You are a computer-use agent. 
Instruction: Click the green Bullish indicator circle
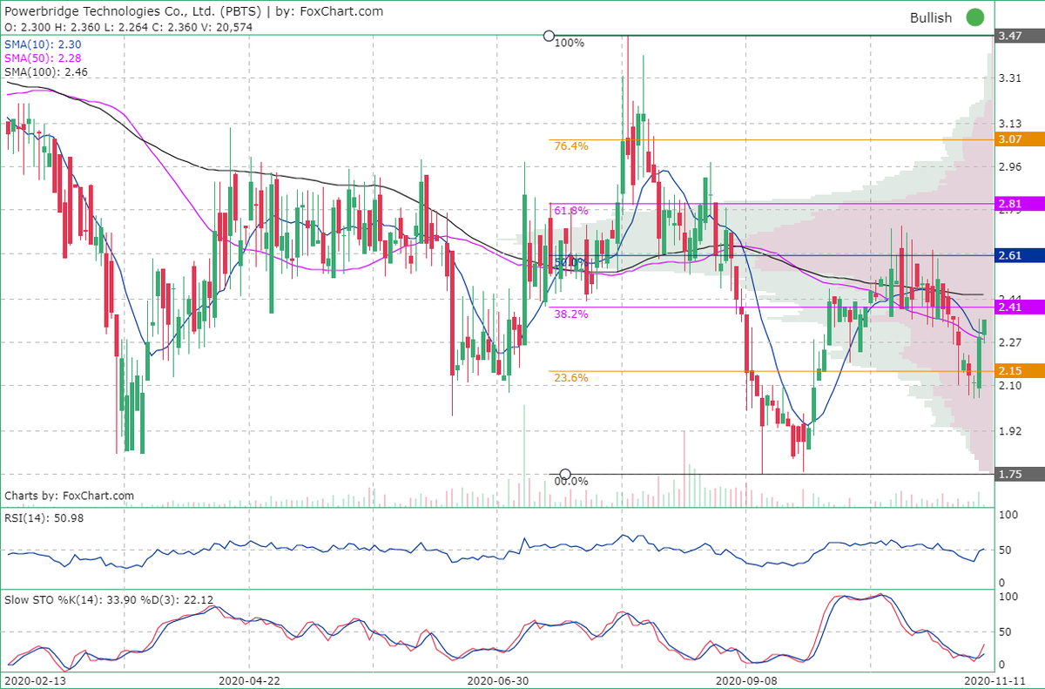pos(975,17)
